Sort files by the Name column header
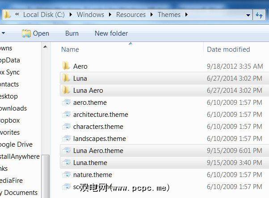 point(70,49)
